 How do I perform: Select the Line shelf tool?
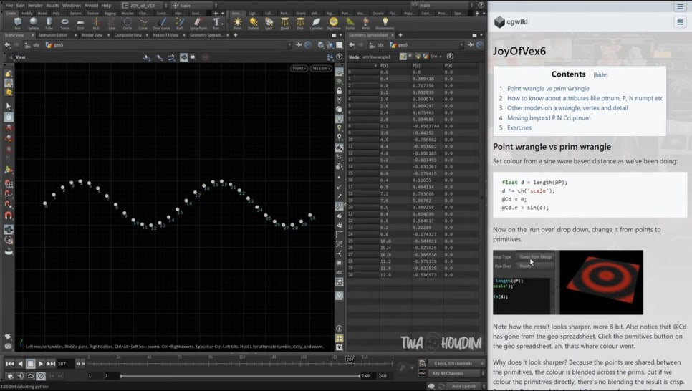tap(112, 24)
